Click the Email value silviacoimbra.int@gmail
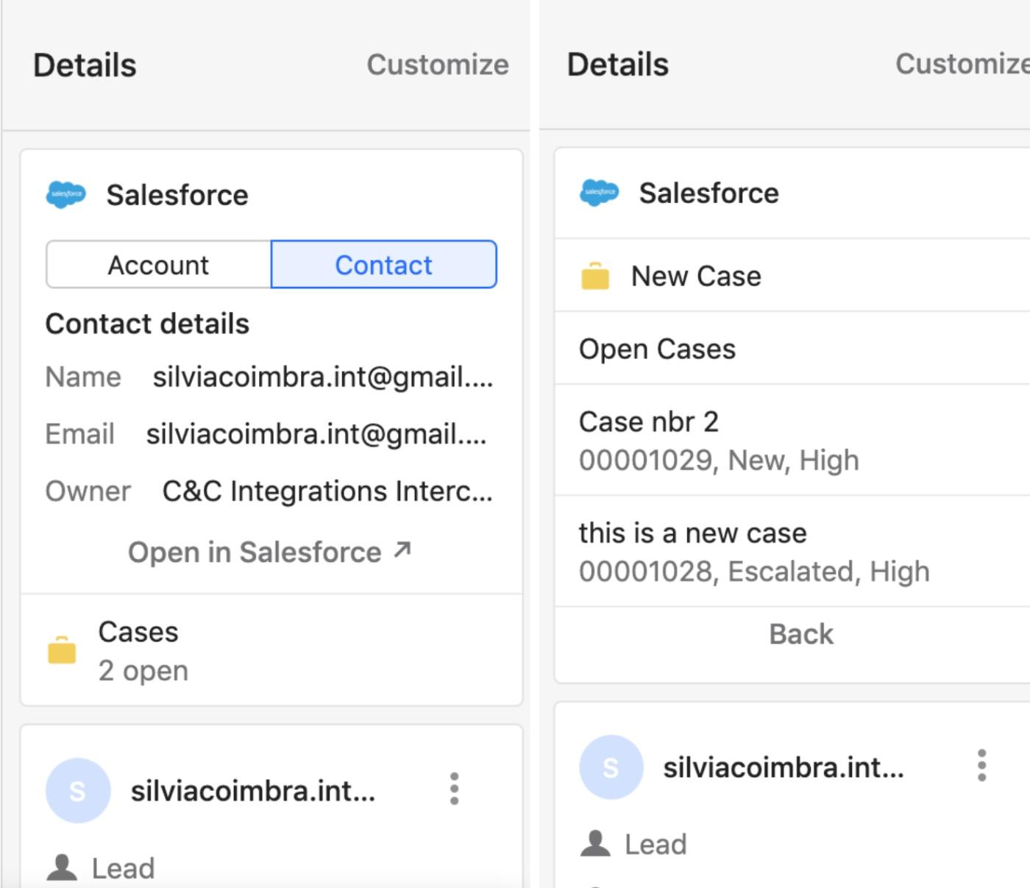The height and width of the screenshot is (888, 1030). [316, 434]
